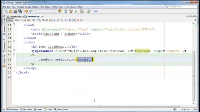200x112 pixels.
Task: Open the Refactor menu
Action: (x=36, y=7)
